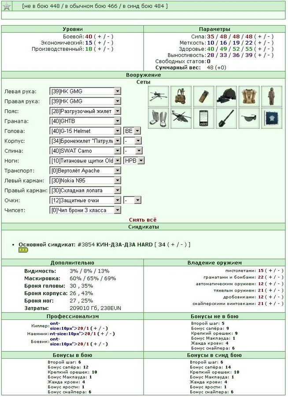Click the + / - next to Сила

(264, 37)
